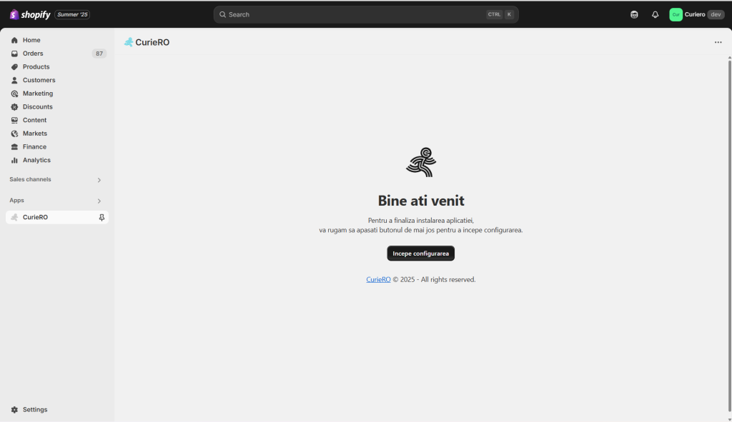Click the Home house icon
This screenshot has width=732, height=422.
coord(14,40)
